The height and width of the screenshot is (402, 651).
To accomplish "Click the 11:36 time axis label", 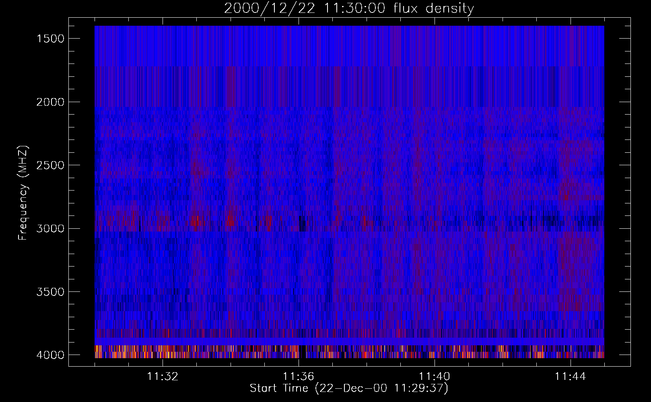I will (x=299, y=377).
